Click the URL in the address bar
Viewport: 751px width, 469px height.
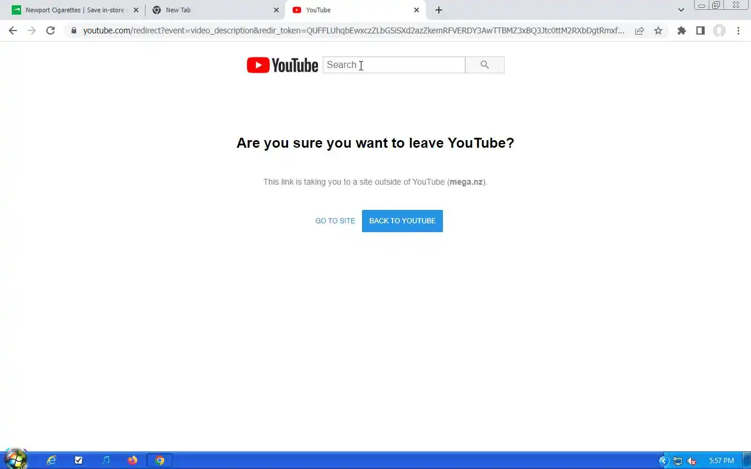tap(354, 30)
